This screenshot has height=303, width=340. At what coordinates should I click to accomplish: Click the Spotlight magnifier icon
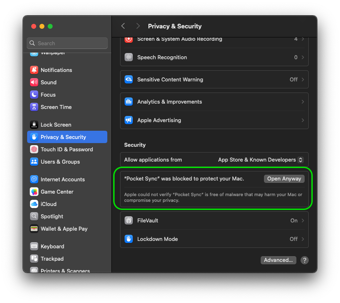pyautogui.click(x=34, y=217)
